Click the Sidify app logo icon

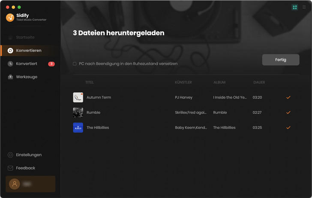tap(10, 17)
